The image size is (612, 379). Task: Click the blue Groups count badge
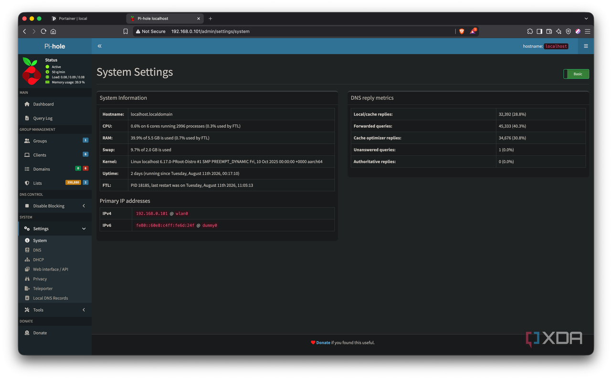pos(85,140)
